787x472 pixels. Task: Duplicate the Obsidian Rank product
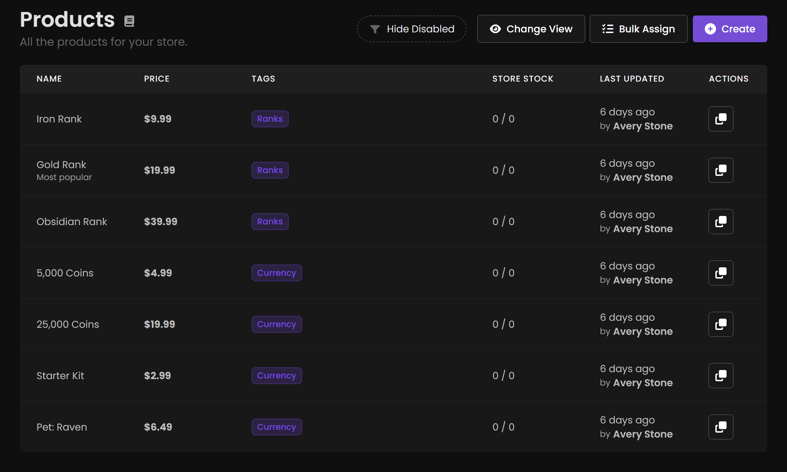721,222
